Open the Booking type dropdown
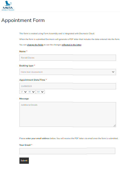Screen dimensions: 120x170 click(x=68, y=72)
